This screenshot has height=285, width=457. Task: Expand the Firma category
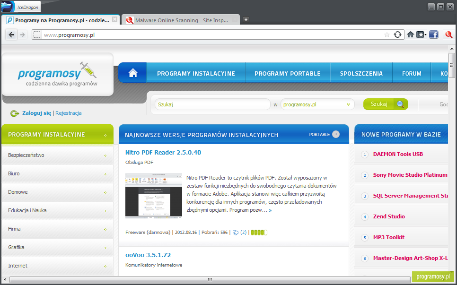click(57, 229)
